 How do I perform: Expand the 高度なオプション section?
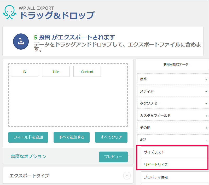(x=28, y=157)
